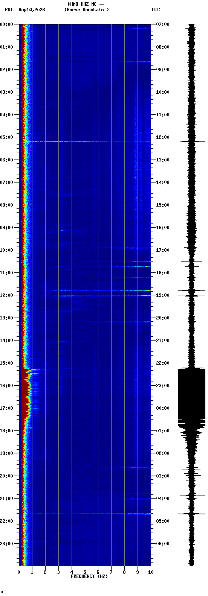Click the 15:00 PDT label on left axis
208x596 pixels.
7,363
